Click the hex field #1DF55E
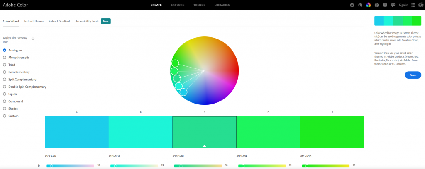This screenshot has width=425, height=169. [266, 156]
